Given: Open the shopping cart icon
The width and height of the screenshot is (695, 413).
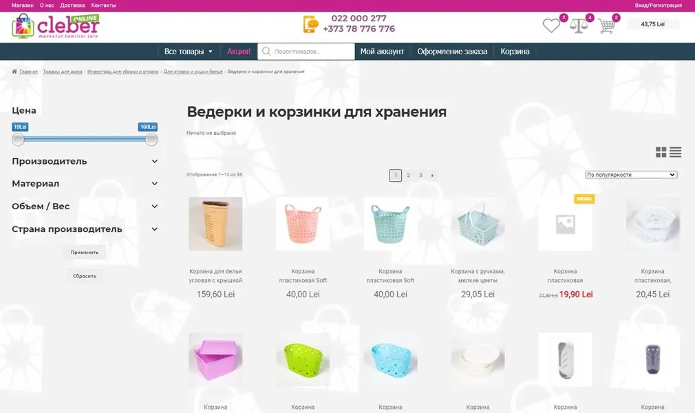Looking at the screenshot, I should 606,25.
